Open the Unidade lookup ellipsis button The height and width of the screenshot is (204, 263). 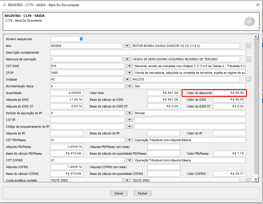(x=248, y=79)
